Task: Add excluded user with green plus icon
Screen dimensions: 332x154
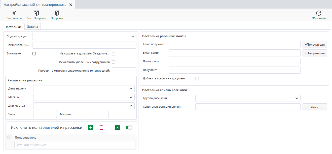Action: pyautogui.click(x=90, y=128)
